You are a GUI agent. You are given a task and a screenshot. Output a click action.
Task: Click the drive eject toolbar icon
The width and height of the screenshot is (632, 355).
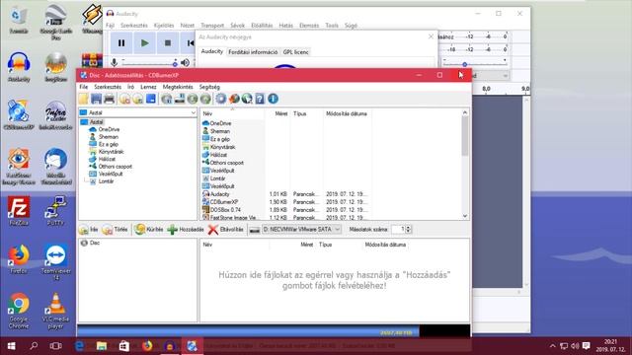pyautogui.click(x=180, y=99)
